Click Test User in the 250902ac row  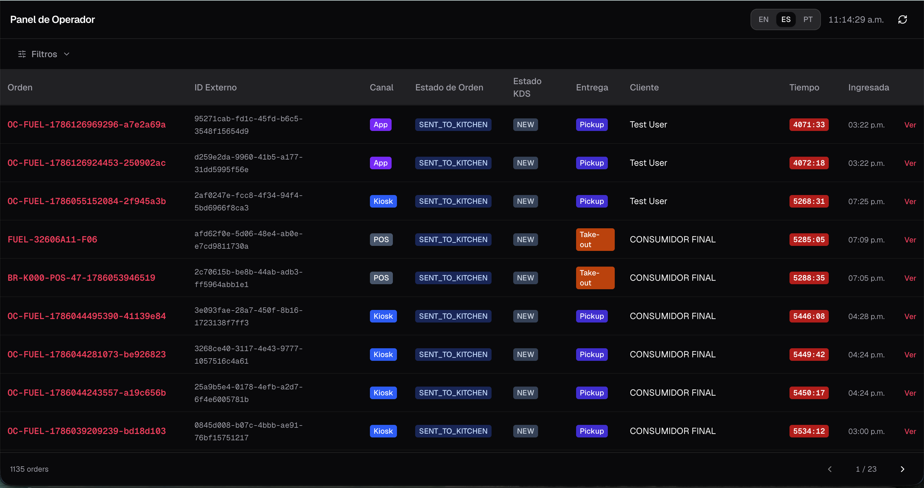(x=648, y=163)
